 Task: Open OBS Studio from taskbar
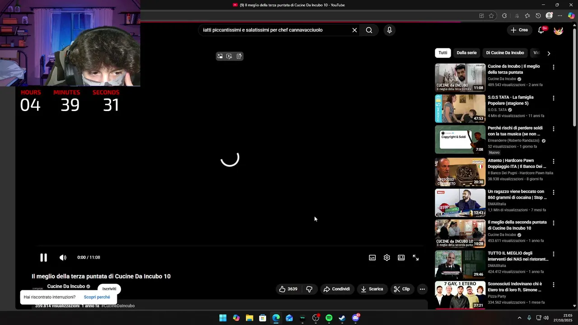tap(316, 318)
